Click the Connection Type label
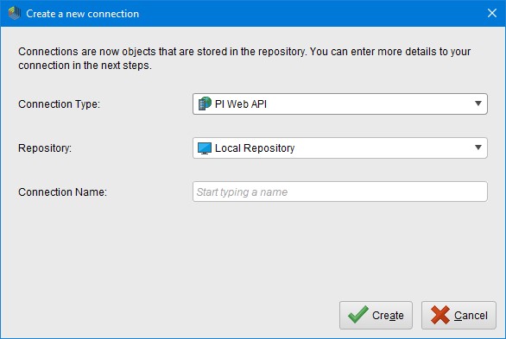506x339 pixels. (x=59, y=104)
